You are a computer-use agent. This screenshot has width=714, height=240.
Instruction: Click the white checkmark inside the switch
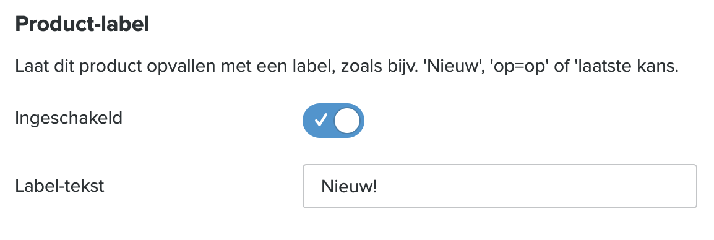pyautogui.click(x=321, y=120)
